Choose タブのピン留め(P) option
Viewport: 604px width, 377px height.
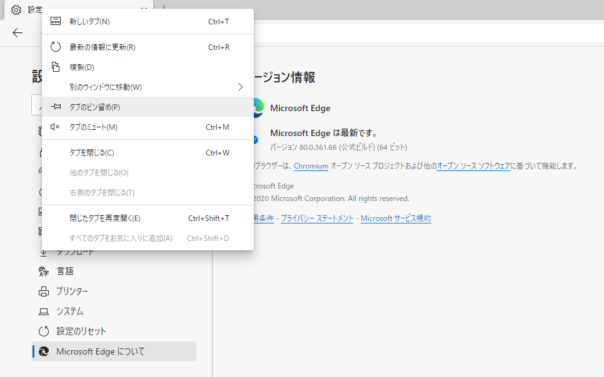pyautogui.click(x=148, y=107)
